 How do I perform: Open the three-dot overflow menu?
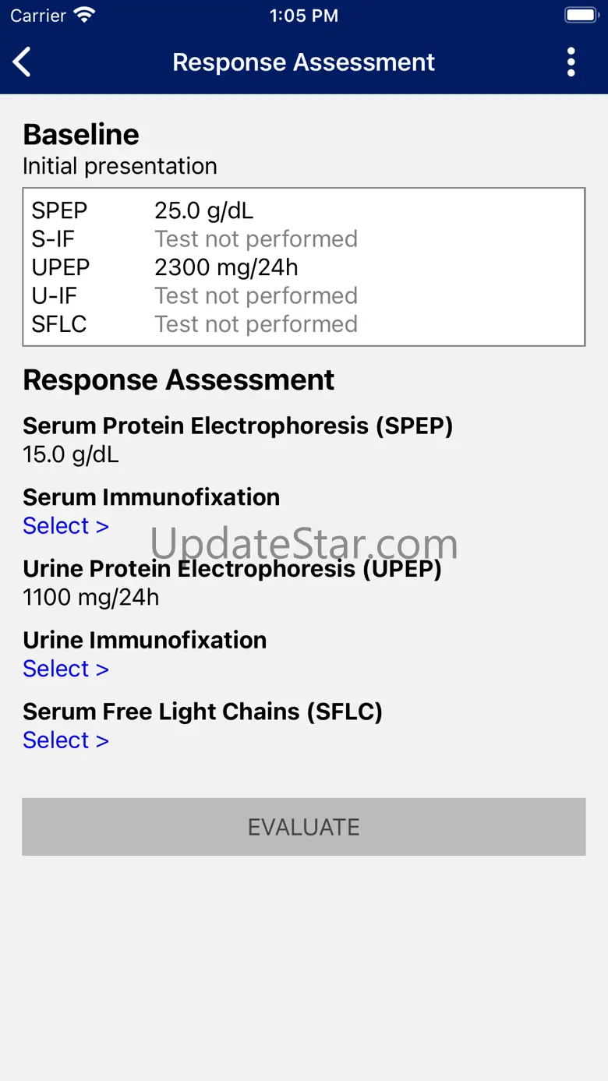(x=571, y=62)
